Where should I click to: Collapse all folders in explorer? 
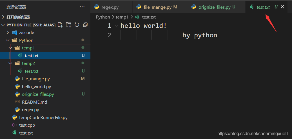85,25
